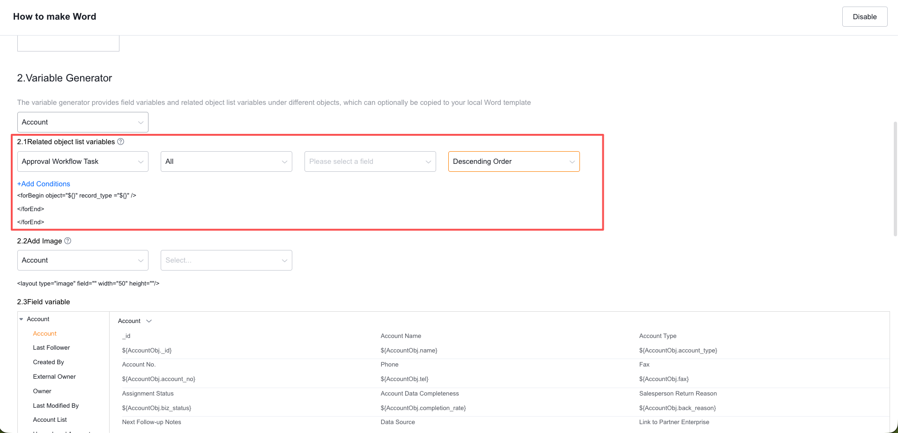The width and height of the screenshot is (898, 433).
Task: Select Last Follower in the field tree
Action: (52, 348)
